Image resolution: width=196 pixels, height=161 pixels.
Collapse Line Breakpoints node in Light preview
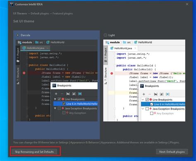[x=143, y=99]
